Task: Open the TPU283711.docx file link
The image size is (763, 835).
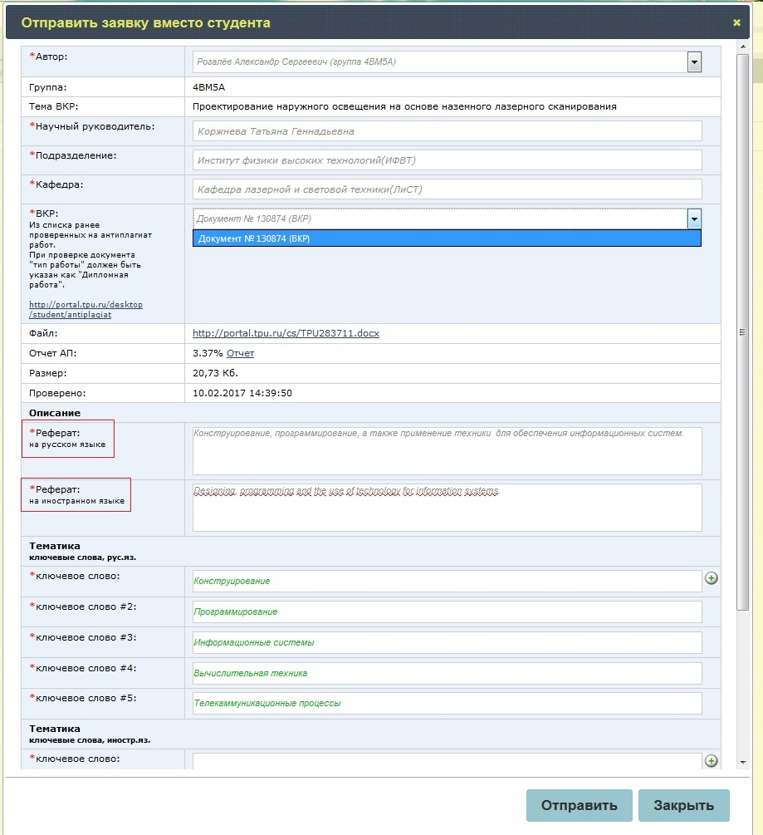Action: coord(286,333)
